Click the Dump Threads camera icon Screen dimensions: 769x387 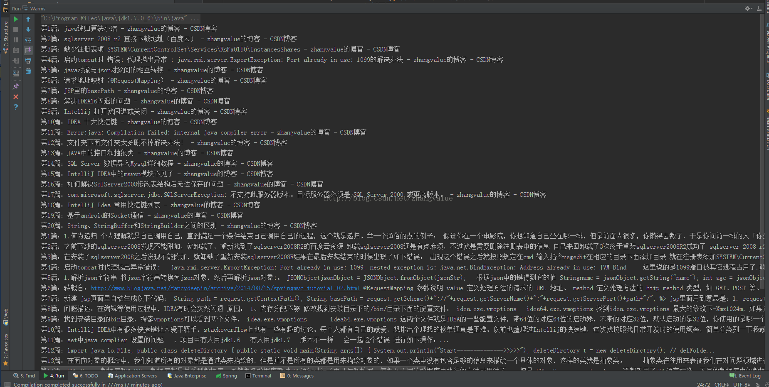tap(16, 50)
